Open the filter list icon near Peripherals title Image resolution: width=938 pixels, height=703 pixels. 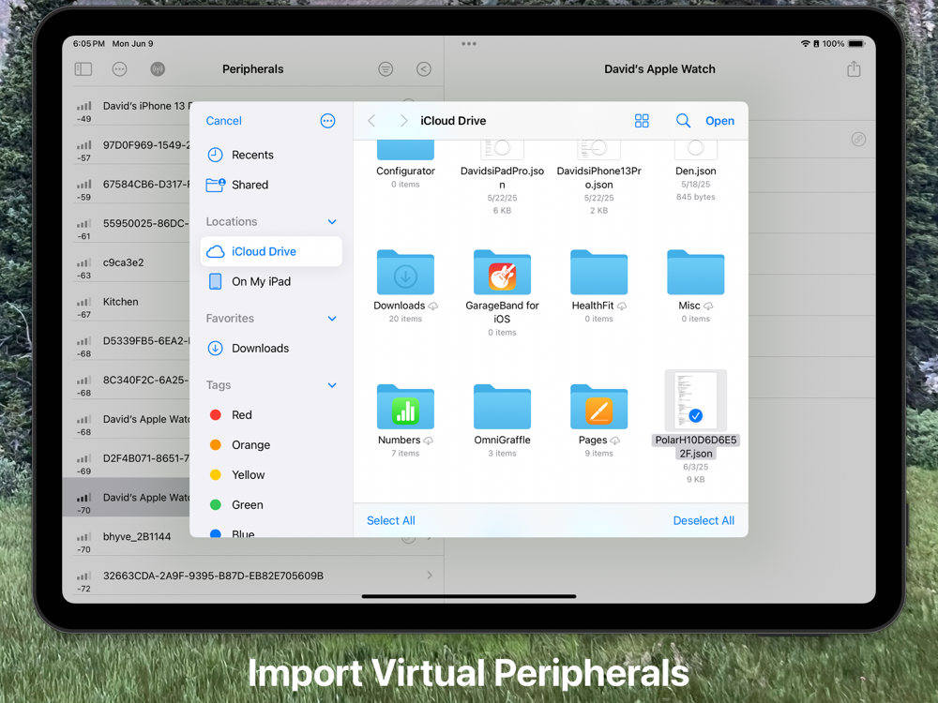[x=386, y=69]
